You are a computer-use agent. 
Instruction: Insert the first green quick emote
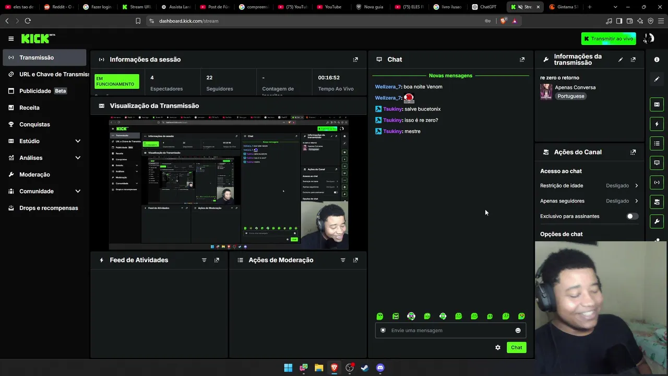coord(380,316)
